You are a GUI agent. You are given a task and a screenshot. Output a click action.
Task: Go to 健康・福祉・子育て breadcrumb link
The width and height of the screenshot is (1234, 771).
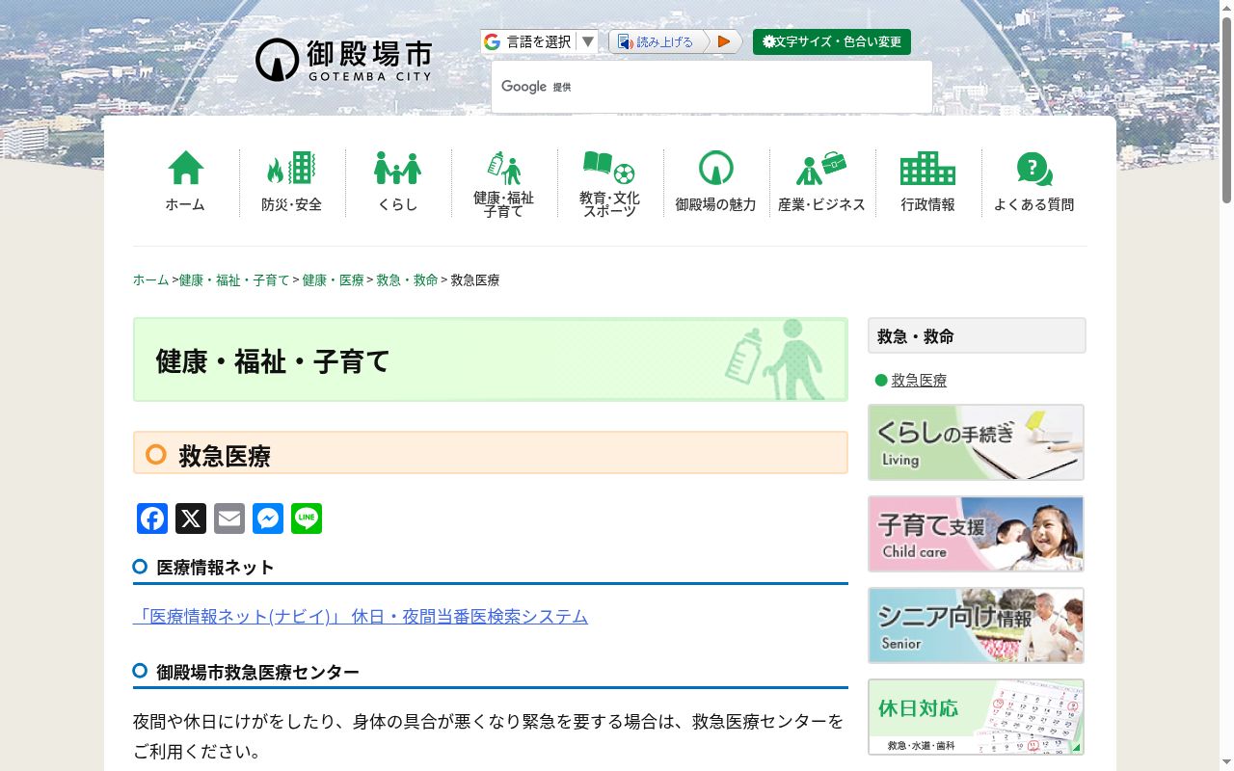[234, 280]
